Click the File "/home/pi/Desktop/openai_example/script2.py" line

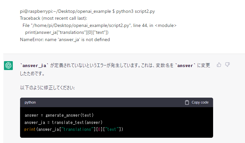[x=99, y=25]
